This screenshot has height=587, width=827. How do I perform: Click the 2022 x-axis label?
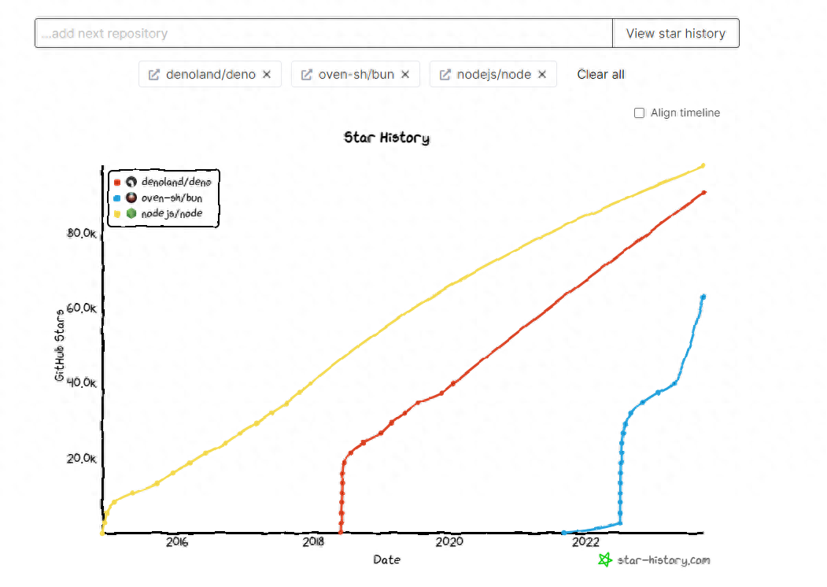(585, 541)
